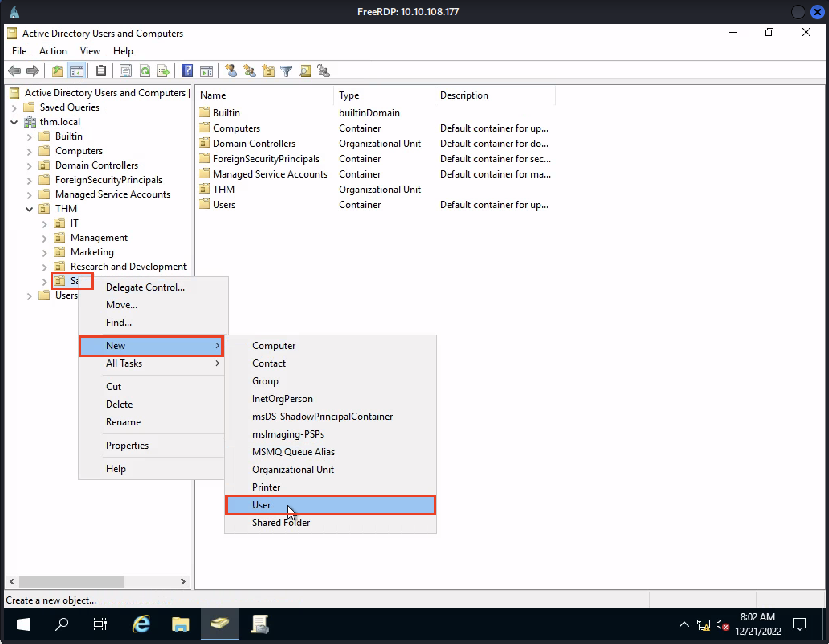Select Organizational Unit in New submenu
The image size is (829, 644).
click(x=330, y=470)
